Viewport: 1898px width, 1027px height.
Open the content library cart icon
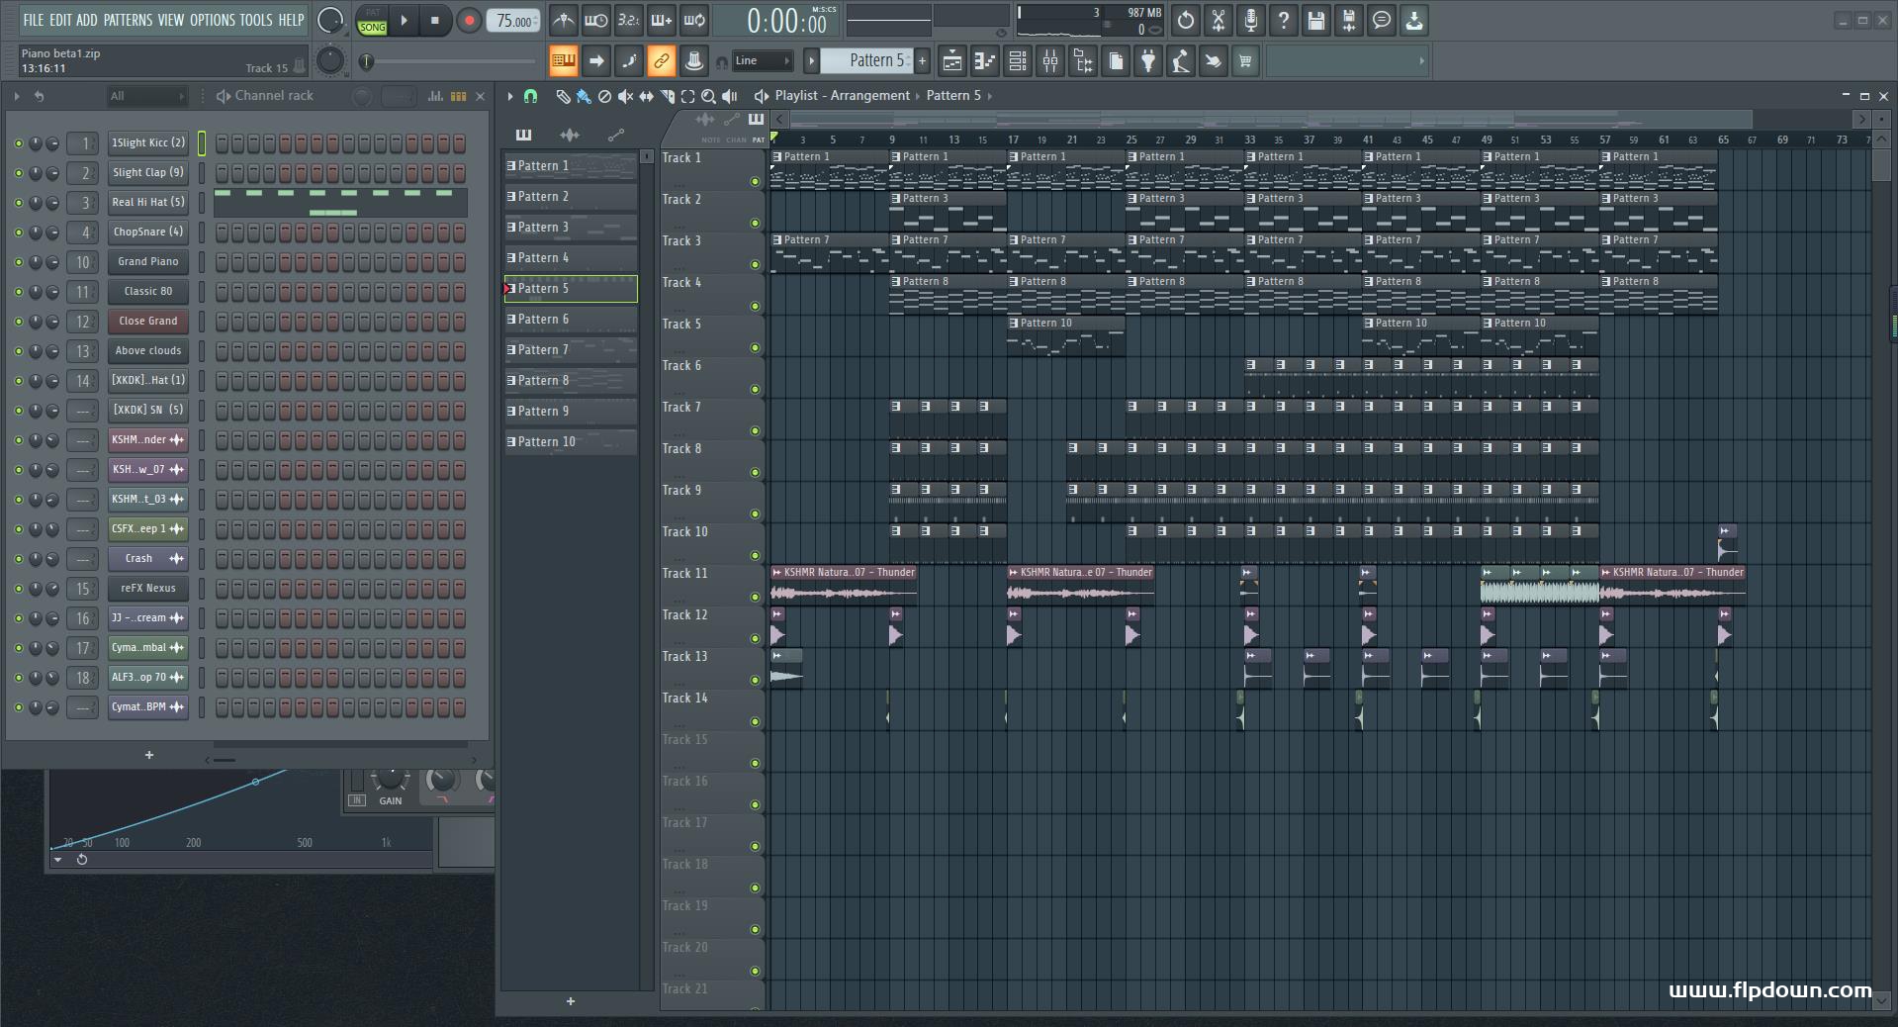point(1245,61)
